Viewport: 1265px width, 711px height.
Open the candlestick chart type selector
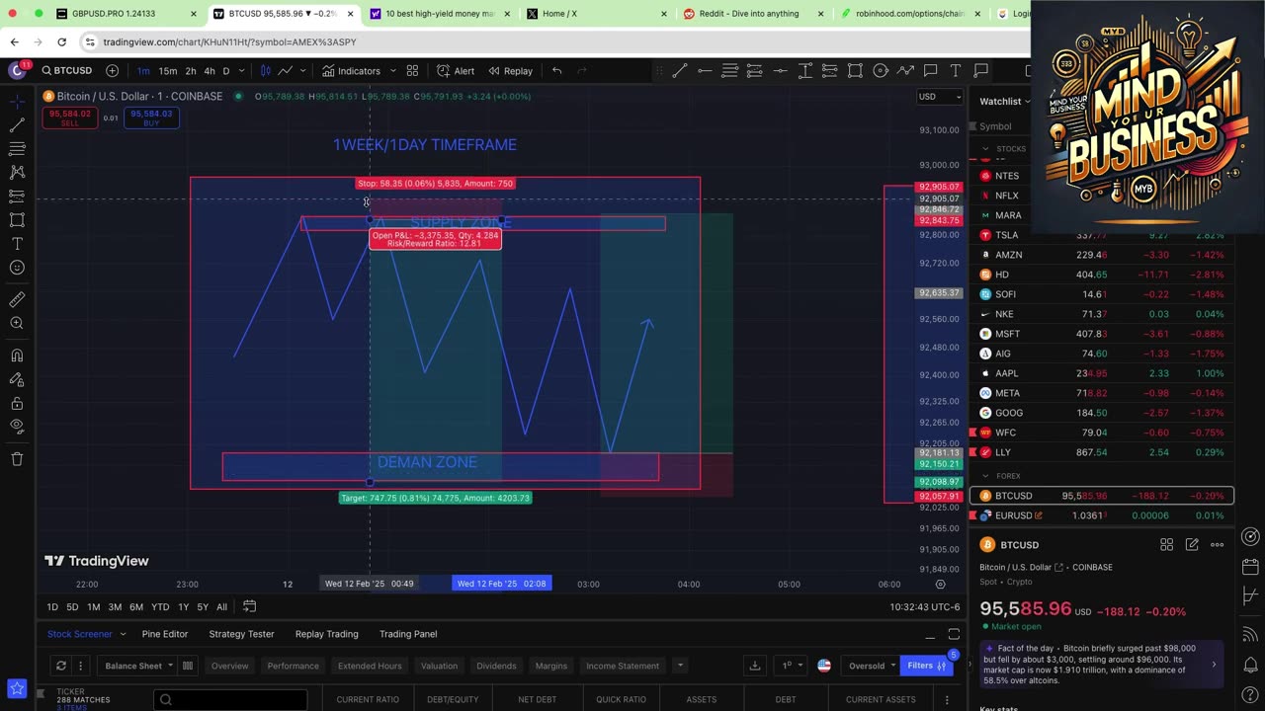tap(265, 71)
